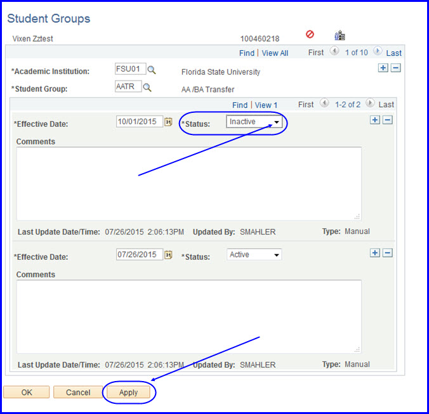Click Florida State University description
This screenshot has height=414, width=429.
pos(220,72)
